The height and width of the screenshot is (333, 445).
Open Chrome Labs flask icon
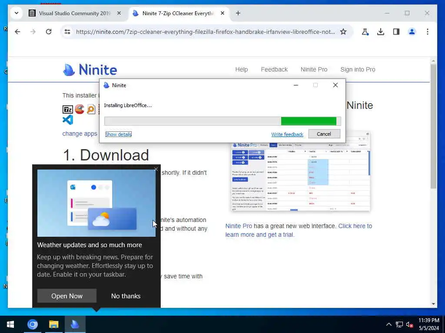click(x=365, y=32)
